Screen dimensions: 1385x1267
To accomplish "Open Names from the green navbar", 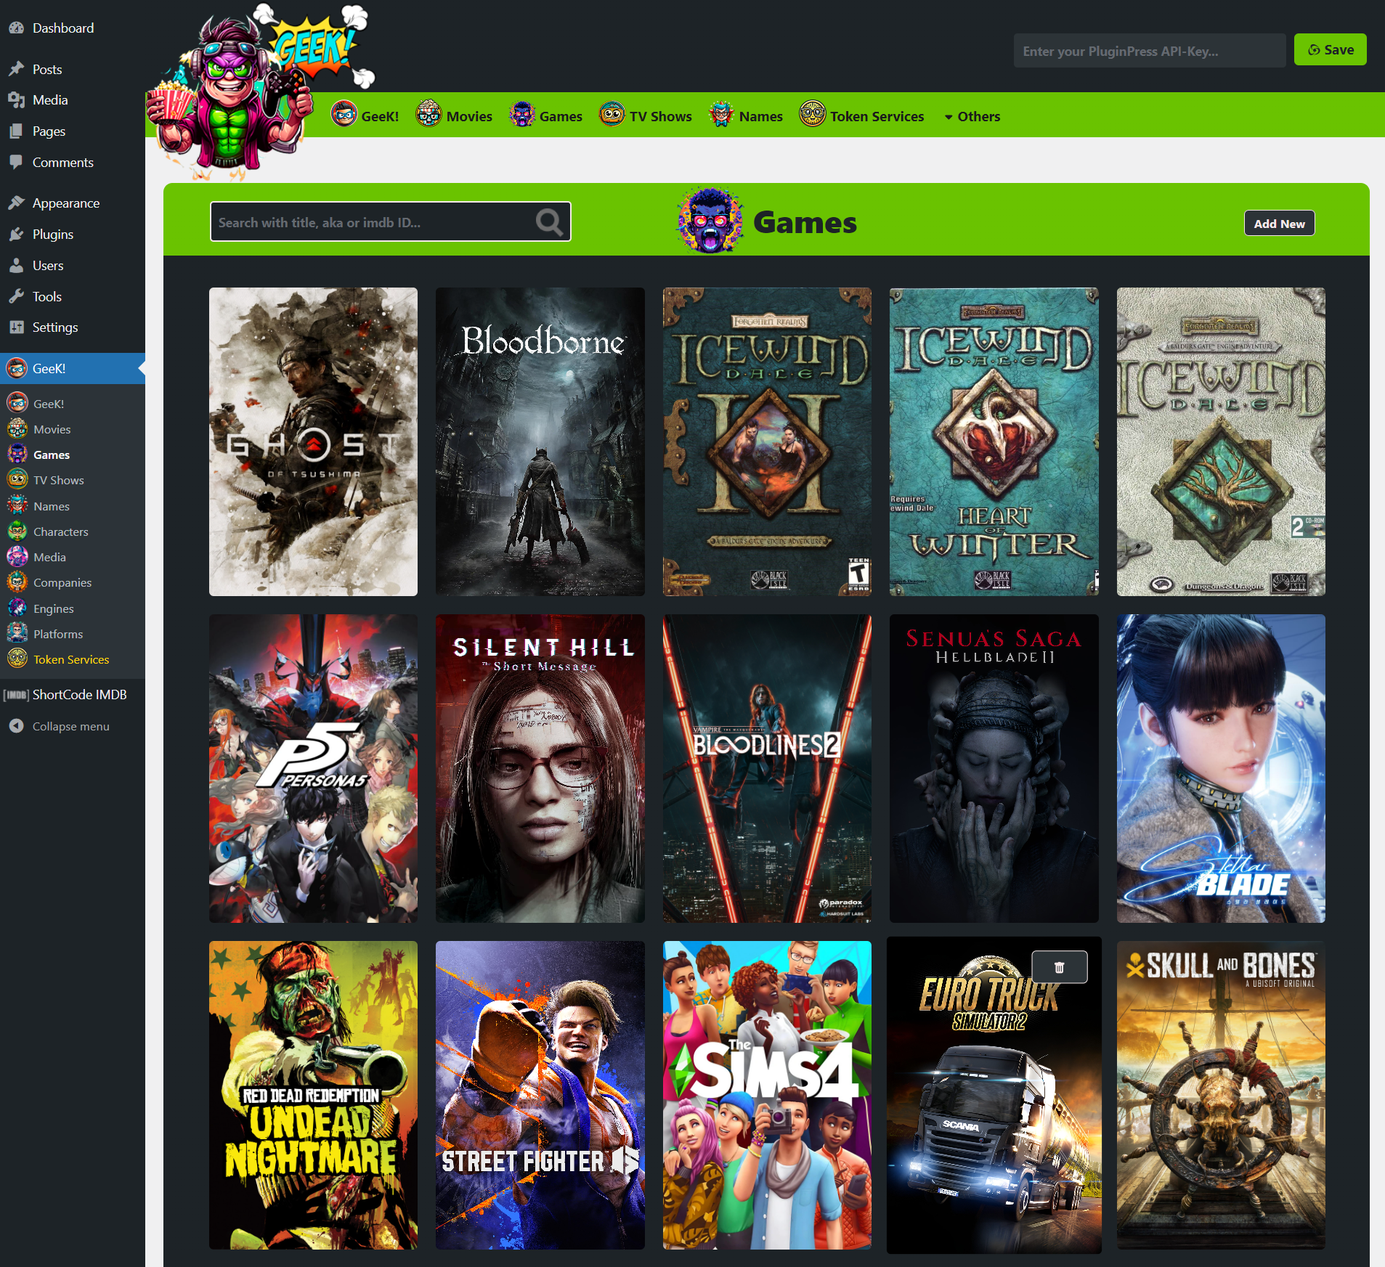I will click(x=745, y=115).
